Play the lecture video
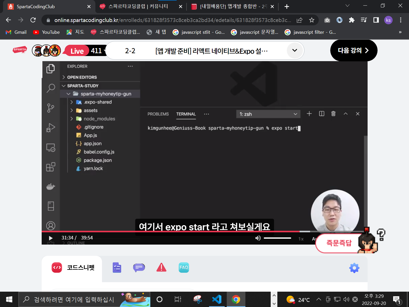This screenshot has width=409, height=307. 51,238
